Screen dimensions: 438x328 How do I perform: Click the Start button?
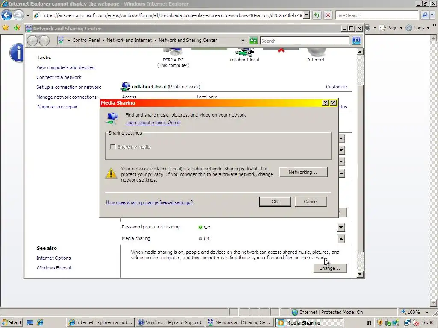click(x=12, y=322)
